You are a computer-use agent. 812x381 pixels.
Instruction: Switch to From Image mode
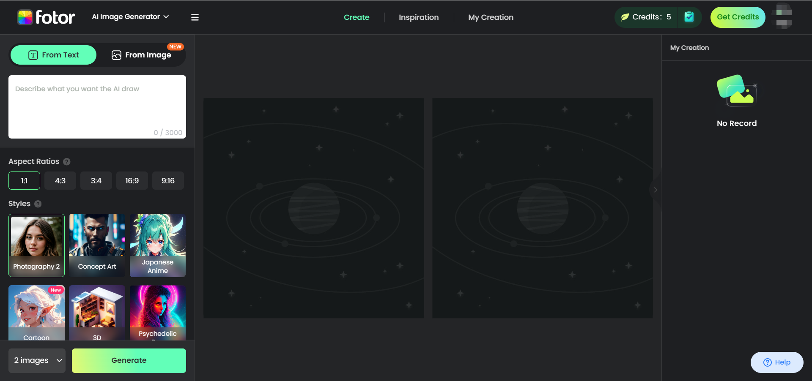point(142,55)
